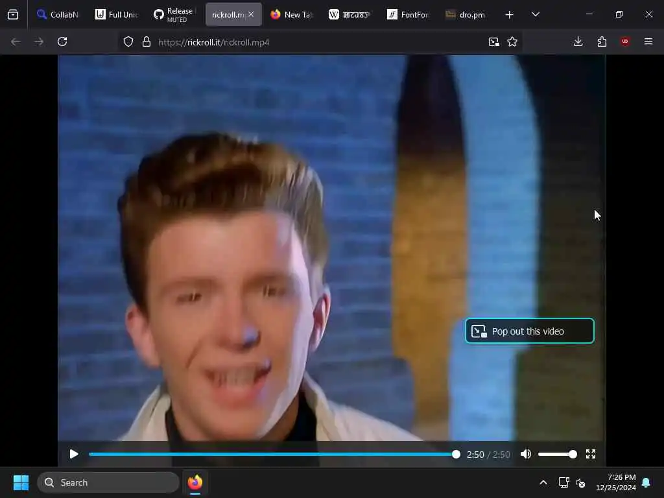This screenshot has width=664, height=498.
Task: Open muted sound tray icon
Action: pyautogui.click(x=580, y=482)
